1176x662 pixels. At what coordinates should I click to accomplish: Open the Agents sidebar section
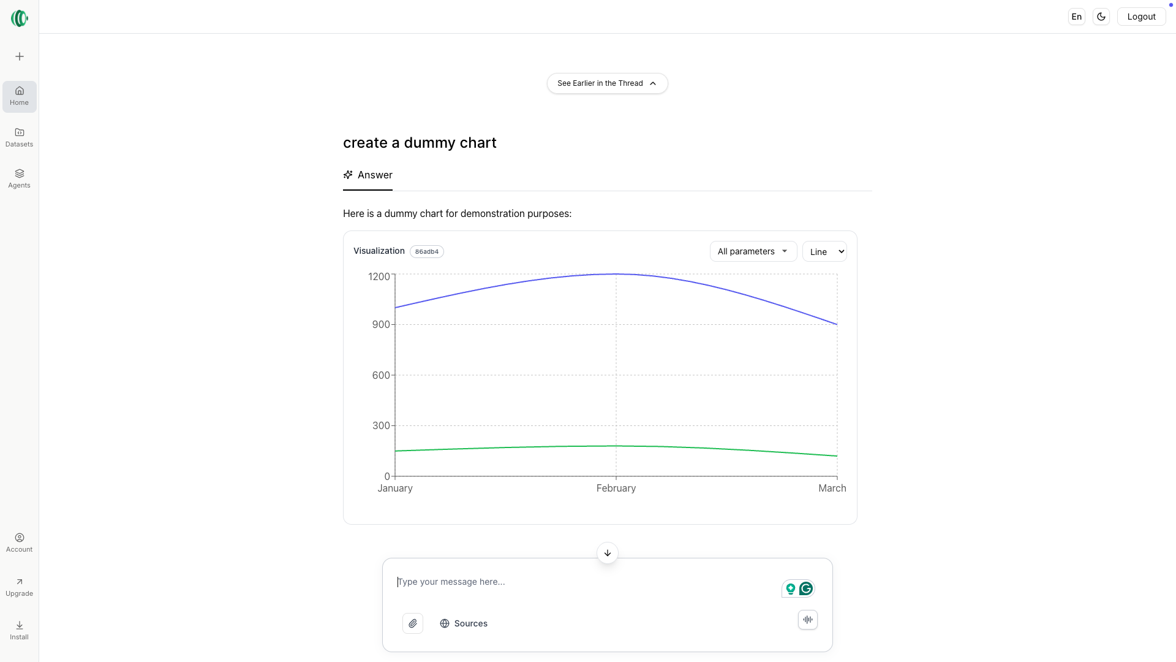coord(20,178)
